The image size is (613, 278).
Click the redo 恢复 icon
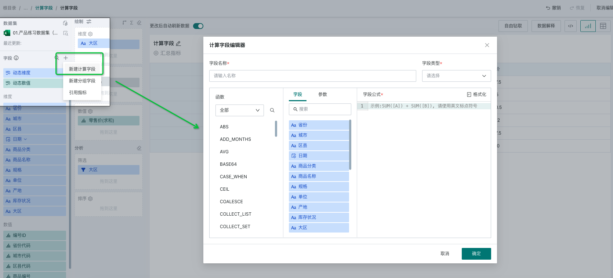(572, 8)
